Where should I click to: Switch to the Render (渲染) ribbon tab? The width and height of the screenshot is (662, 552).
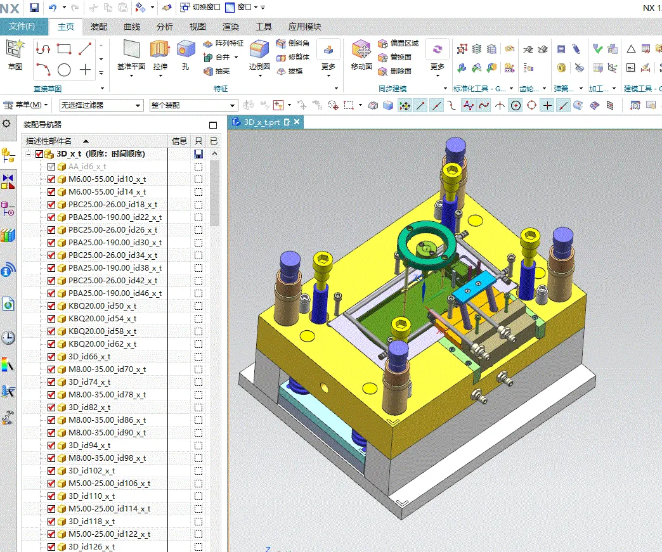[231, 27]
